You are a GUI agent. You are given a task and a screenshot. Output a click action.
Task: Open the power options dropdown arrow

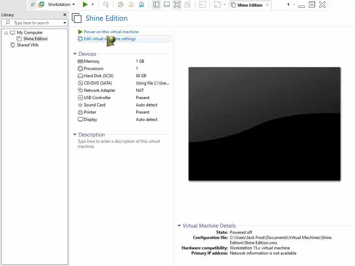[x=92, y=5]
